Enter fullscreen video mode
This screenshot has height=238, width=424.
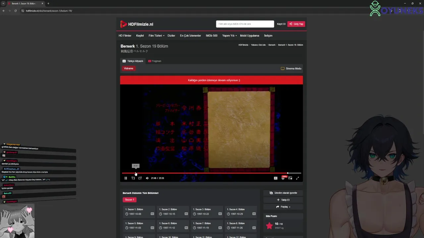pos(297,178)
